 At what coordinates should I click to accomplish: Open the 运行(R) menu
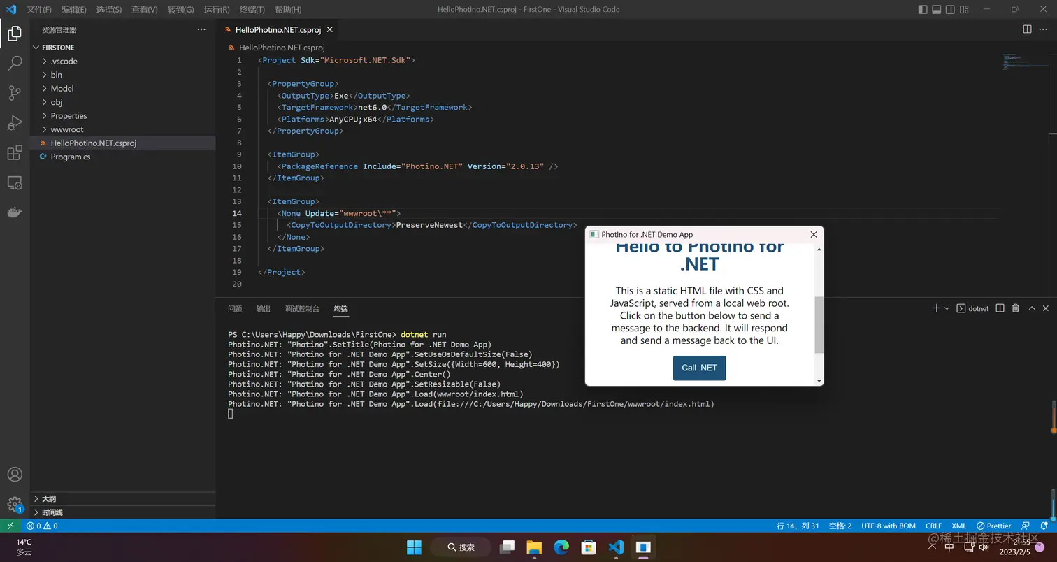pyautogui.click(x=217, y=10)
